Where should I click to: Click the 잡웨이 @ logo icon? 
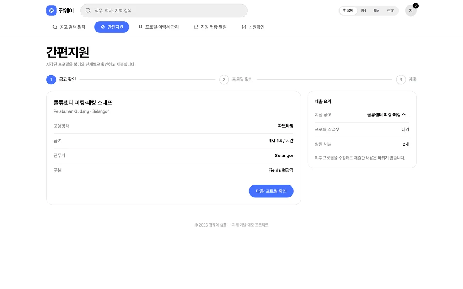coord(51,11)
